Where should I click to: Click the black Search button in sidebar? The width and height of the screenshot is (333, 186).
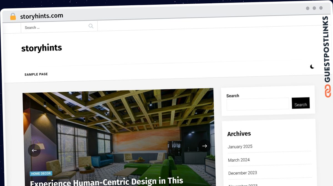click(x=301, y=103)
